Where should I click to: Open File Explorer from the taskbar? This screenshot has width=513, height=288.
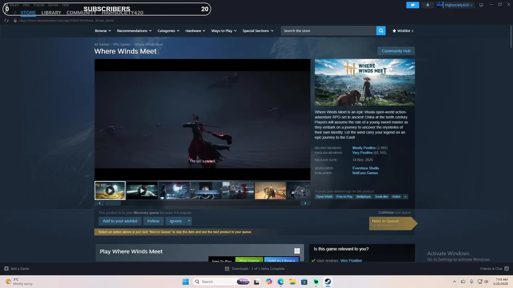[x=293, y=282]
